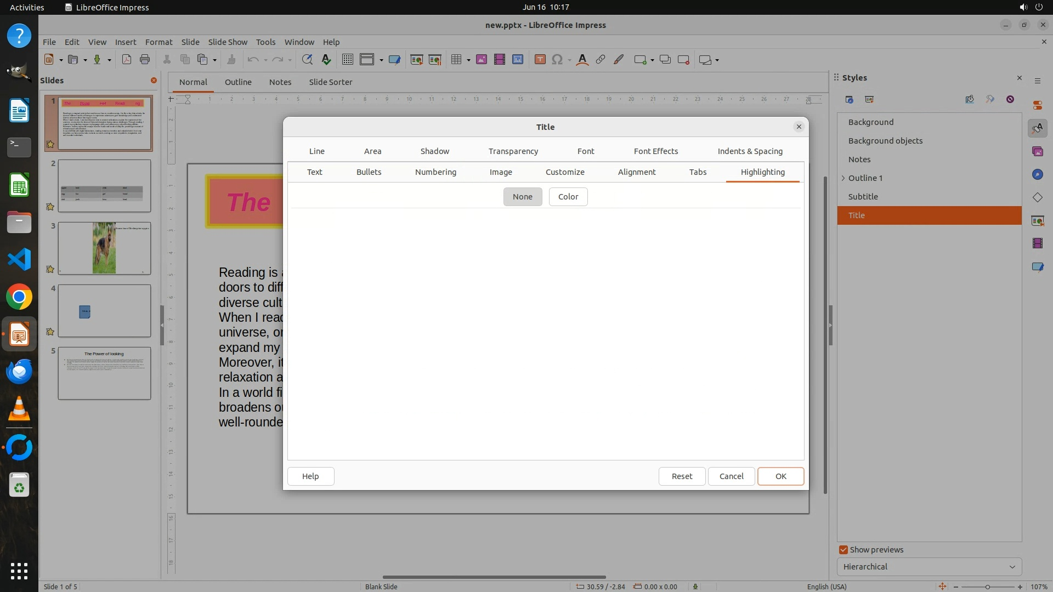Open the sidebar Gallery deck icon
The height and width of the screenshot is (592, 1053).
1037,151
